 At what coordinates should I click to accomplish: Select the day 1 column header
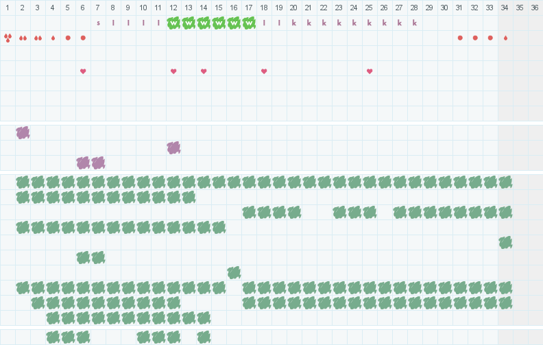[8, 8]
